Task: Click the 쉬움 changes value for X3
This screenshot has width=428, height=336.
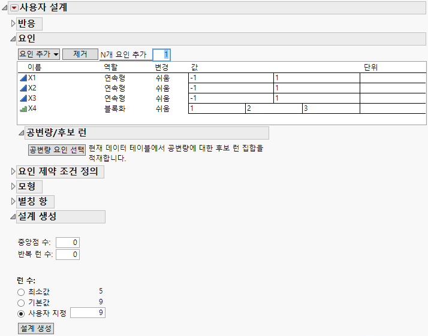Action: pyautogui.click(x=162, y=98)
